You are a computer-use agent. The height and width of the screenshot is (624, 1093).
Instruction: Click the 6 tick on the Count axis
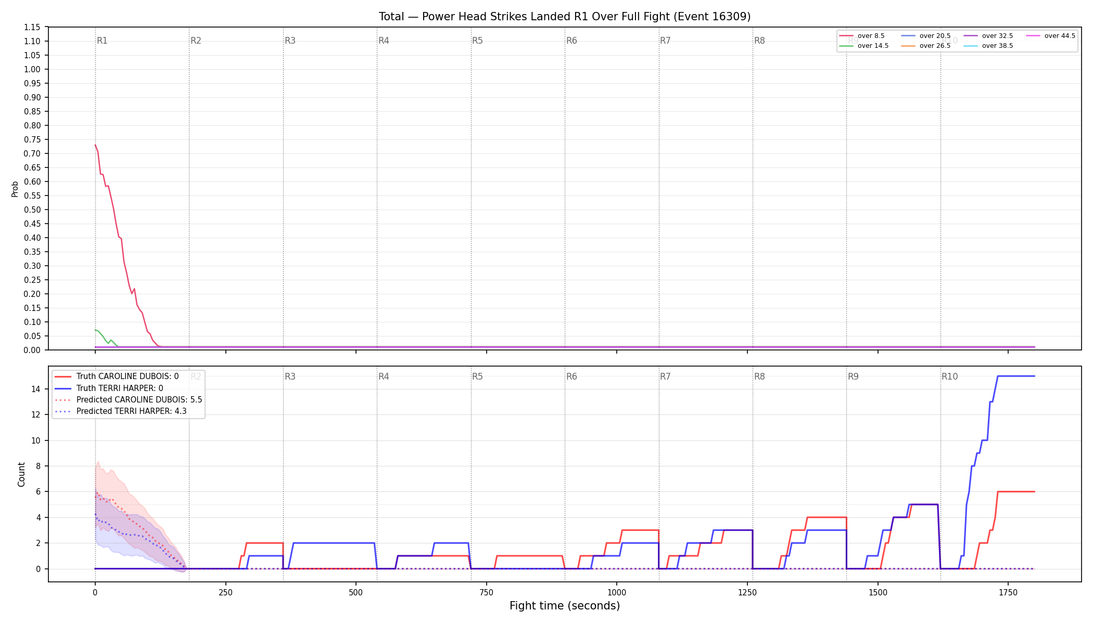click(38, 491)
